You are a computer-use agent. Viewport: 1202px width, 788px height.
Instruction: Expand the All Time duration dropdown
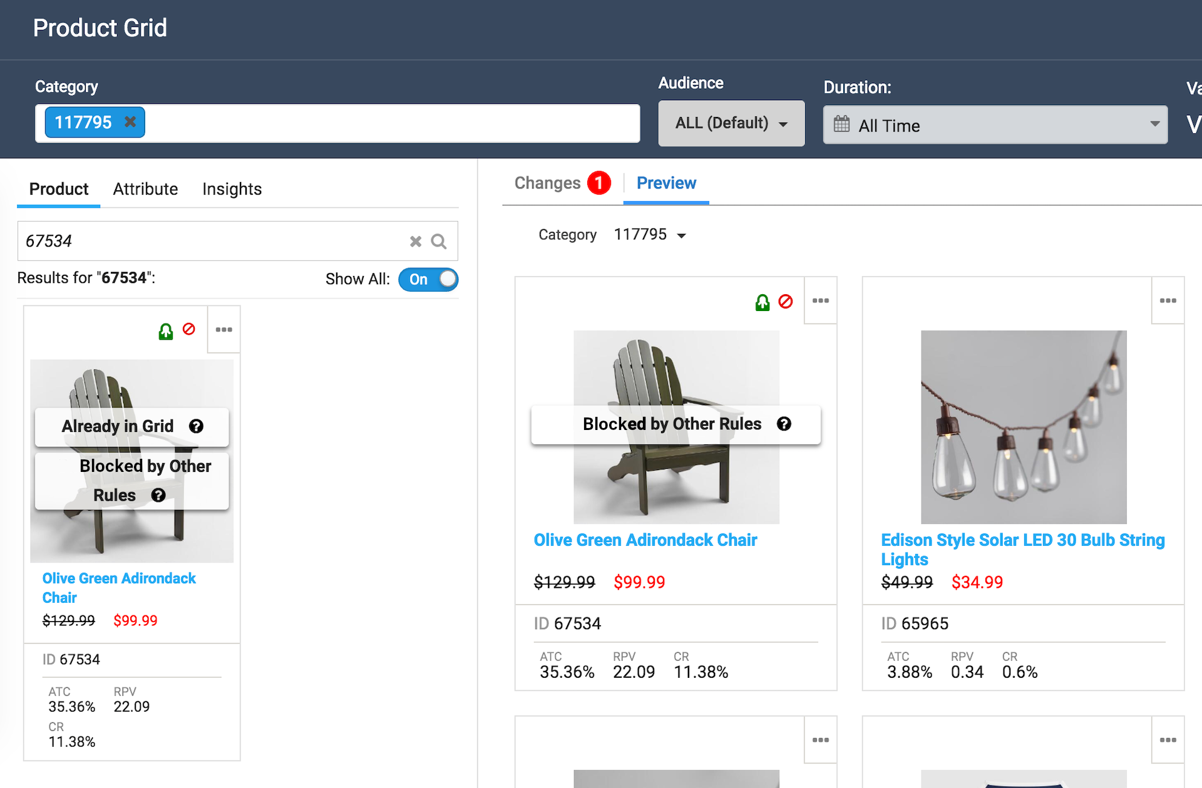tap(995, 125)
